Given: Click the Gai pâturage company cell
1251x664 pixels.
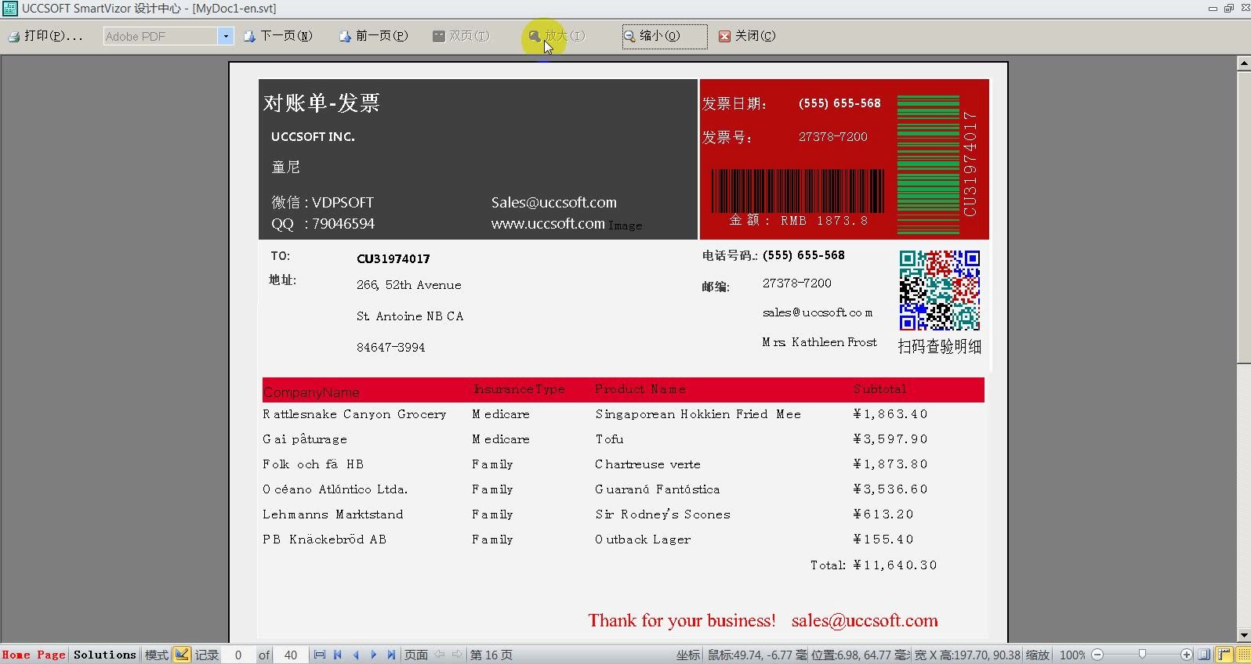Looking at the screenshot, I should click(x=305, y=439).
